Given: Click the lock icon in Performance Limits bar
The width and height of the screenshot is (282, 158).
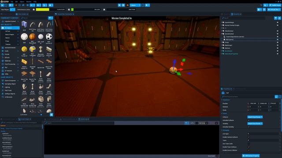Looking at the screenshot, I should point(104,10).
